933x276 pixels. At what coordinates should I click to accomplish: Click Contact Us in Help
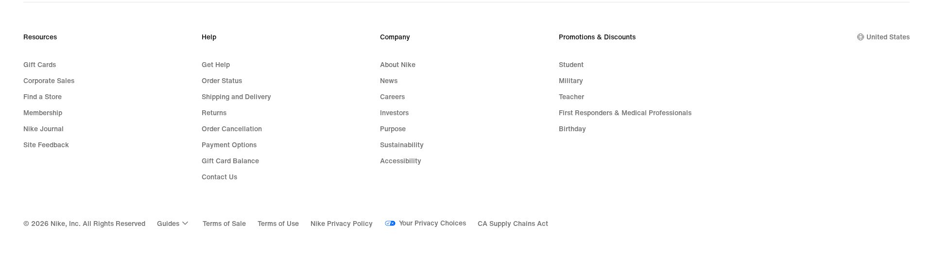click(219, 177)
